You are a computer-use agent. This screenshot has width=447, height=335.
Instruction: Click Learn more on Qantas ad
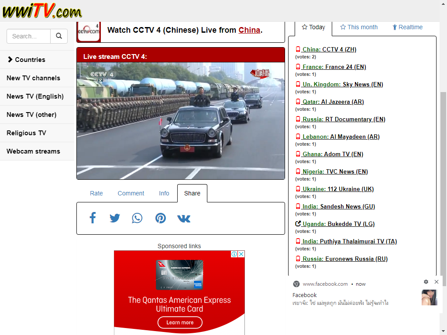click(180, 322)
